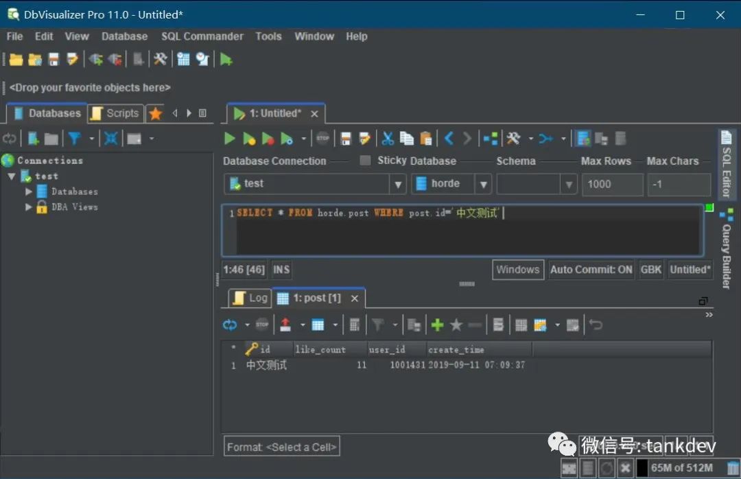The height and width of the screenshot is (479, 741).
Task: Click the Tool Properties wrench icon in main toolbar
Action: pos(160,60)
